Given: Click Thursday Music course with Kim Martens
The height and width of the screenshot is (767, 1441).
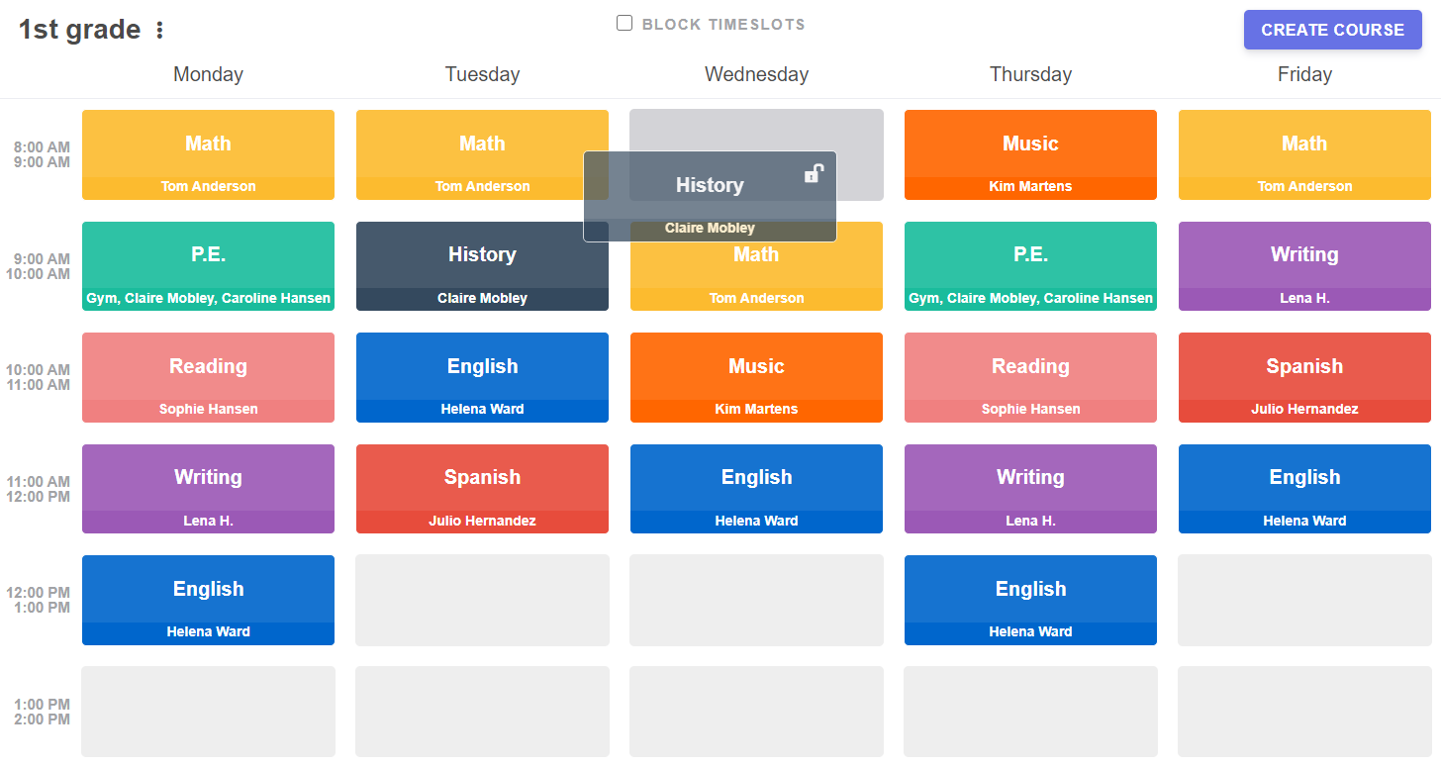Looking at the screenshot, I should click(1030, 154).
